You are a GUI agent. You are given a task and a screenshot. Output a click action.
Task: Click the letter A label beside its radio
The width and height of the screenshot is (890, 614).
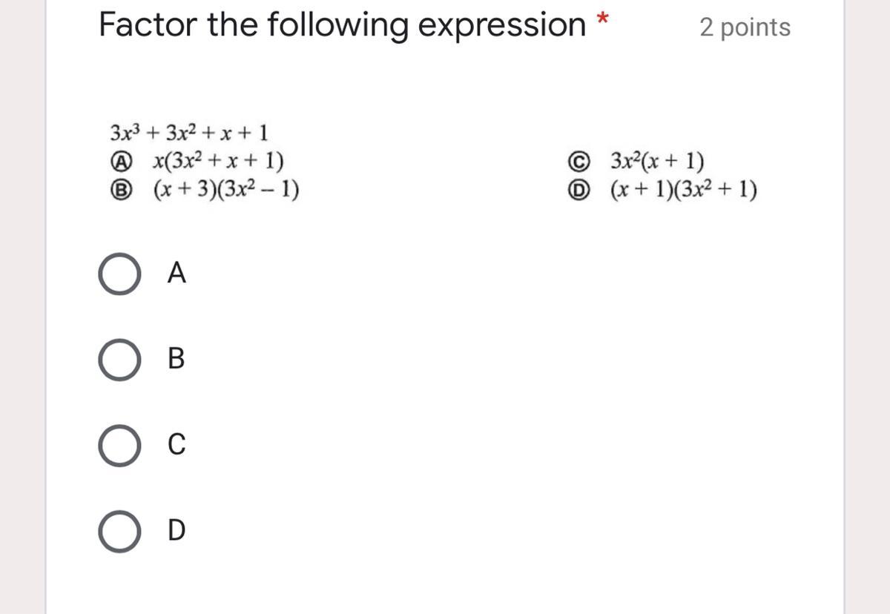point(177,274)
